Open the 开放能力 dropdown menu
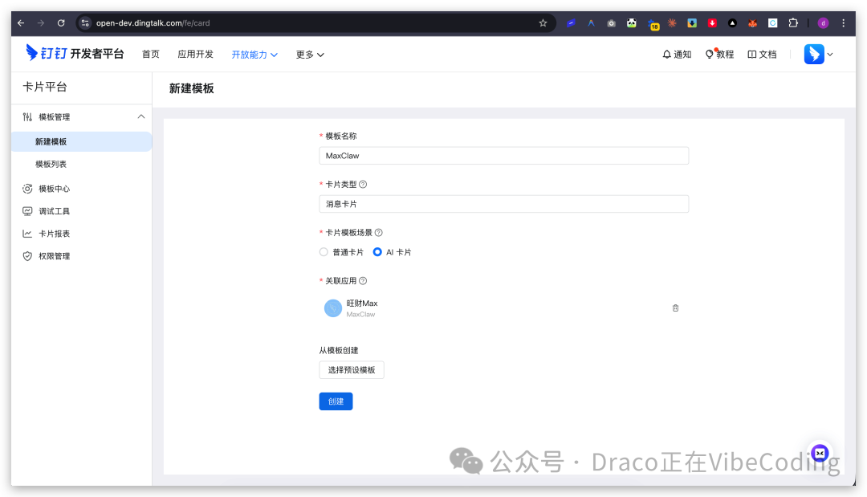The height and width of the screenshot is (497, 867). 254,54
